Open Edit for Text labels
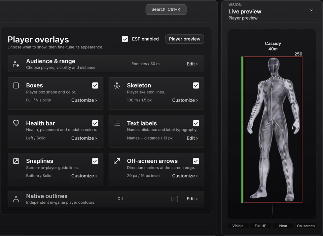 click(x=192, y=138)
